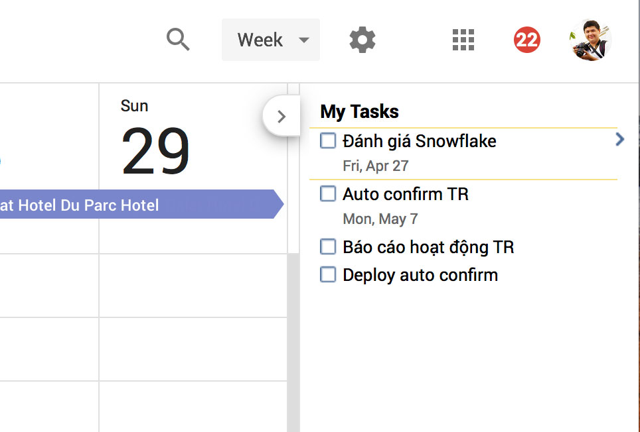Click the Fri, Apr 27 due date

376,166
